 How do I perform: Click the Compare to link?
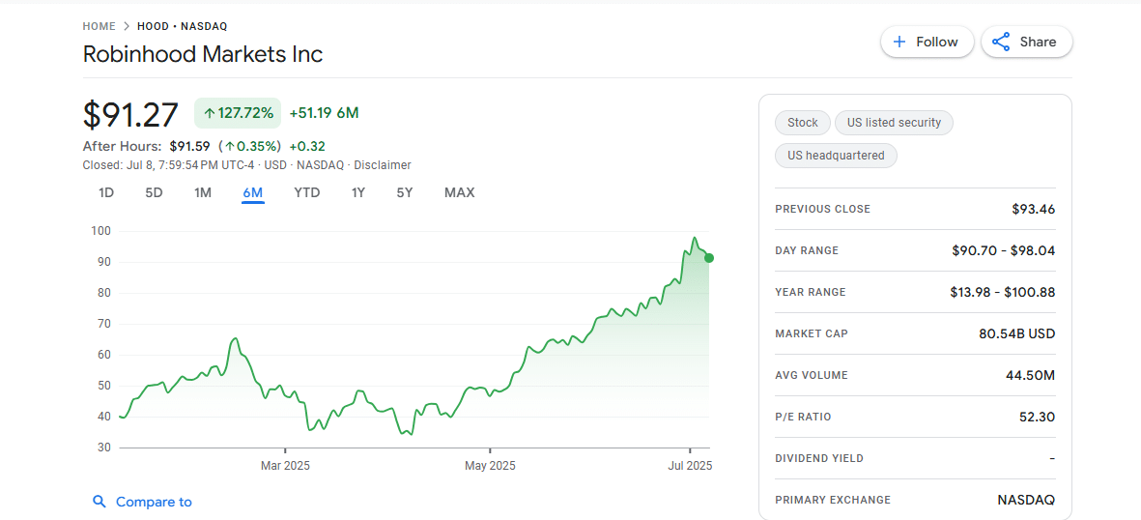point(154,502)
